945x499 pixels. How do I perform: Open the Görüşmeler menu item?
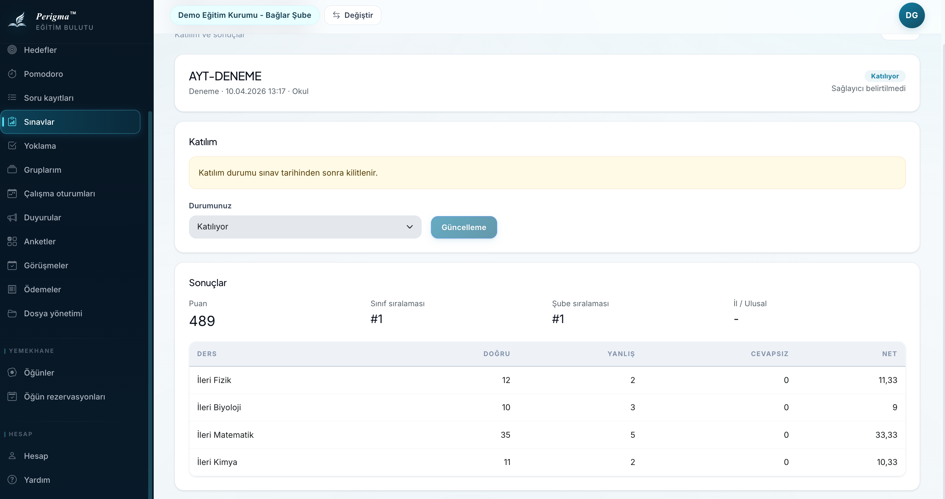click(70, 265)
